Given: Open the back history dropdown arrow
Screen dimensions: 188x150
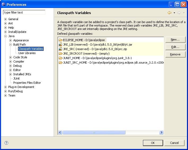Looking at the screenshot, I should tap(174, 13).
